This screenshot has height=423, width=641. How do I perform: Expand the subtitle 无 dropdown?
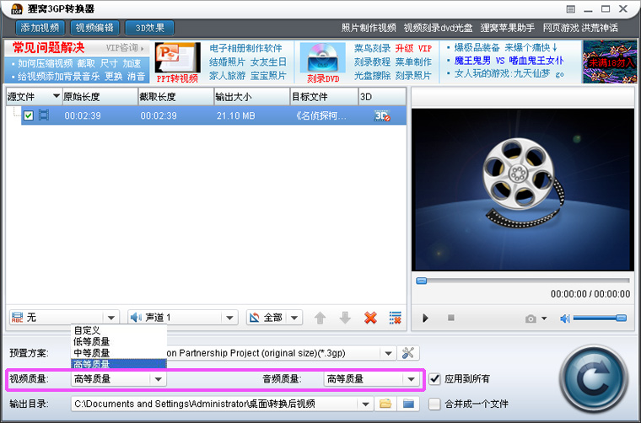[x=110, y=318]
